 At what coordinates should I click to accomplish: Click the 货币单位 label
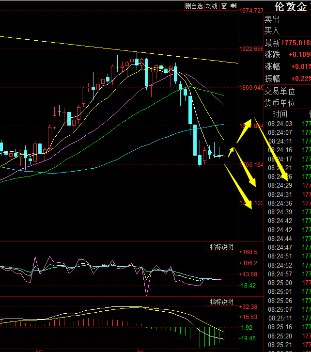tap(280, 103)
